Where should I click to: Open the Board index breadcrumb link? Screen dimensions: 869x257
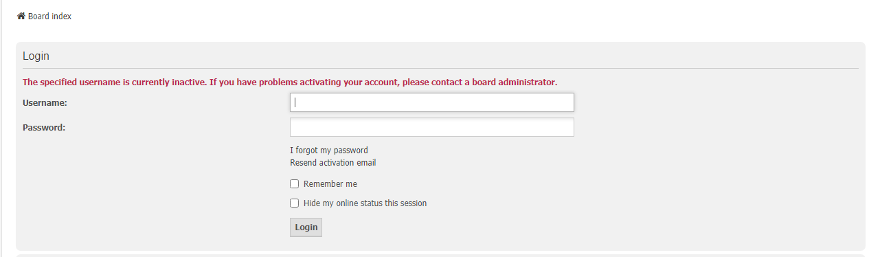click(49, 16)
